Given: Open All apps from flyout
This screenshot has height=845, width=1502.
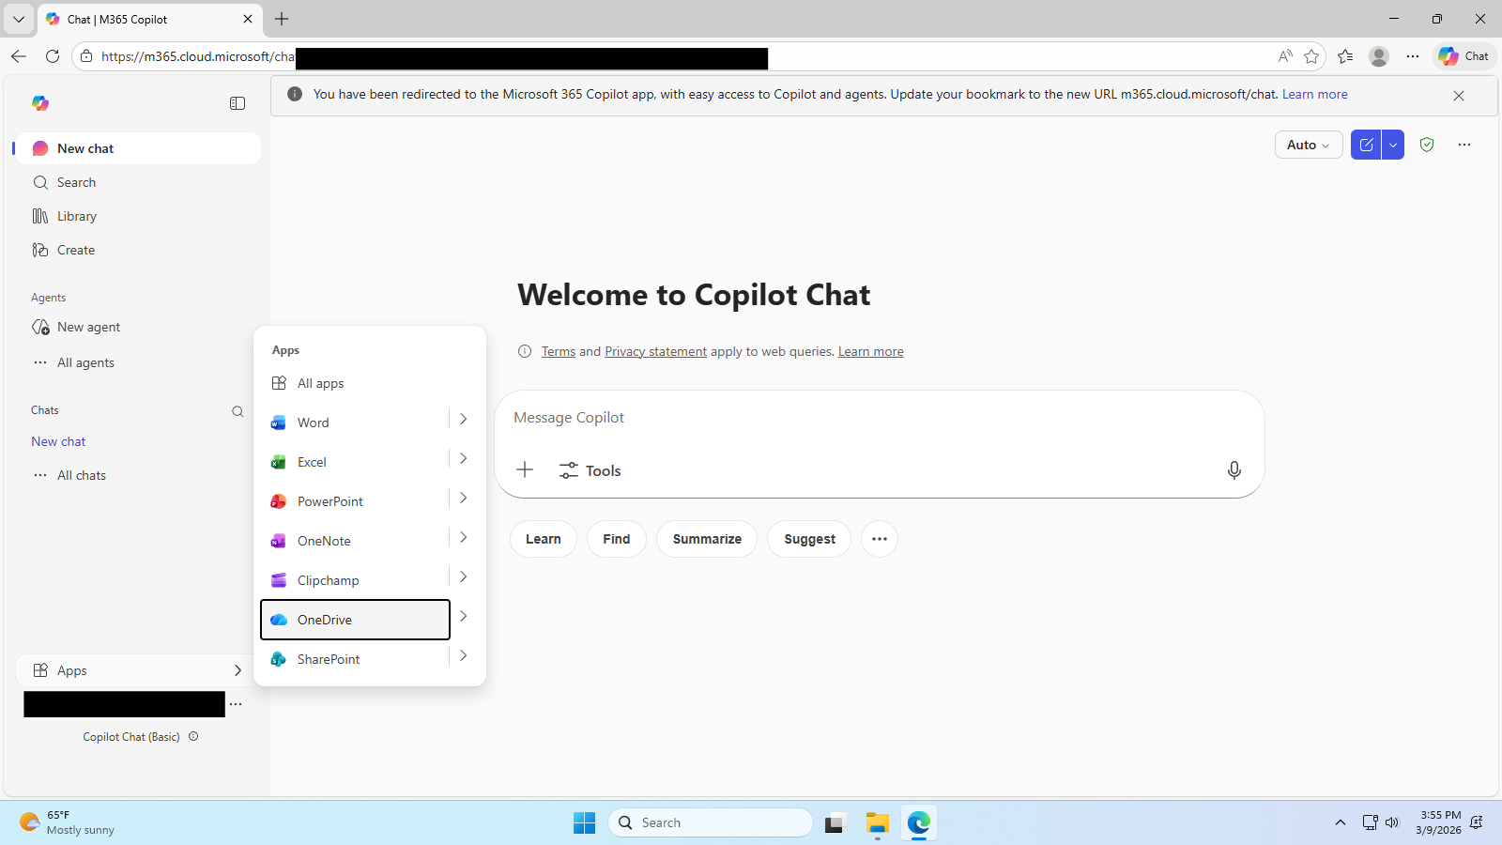Looking at the screenshot, I should 370,383.
